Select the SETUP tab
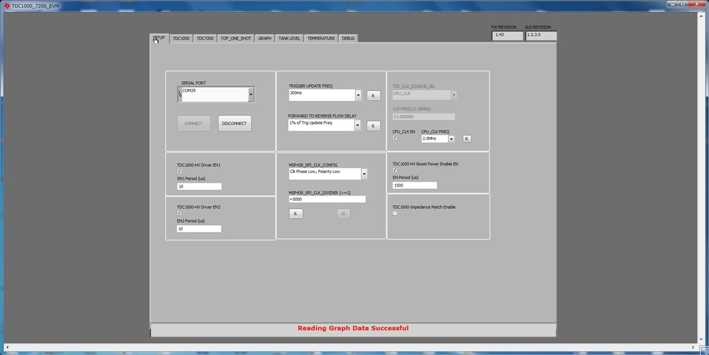 pos(159,38)
